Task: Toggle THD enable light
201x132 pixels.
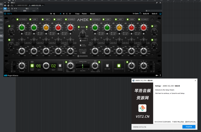Action: (x=127, y=62)
